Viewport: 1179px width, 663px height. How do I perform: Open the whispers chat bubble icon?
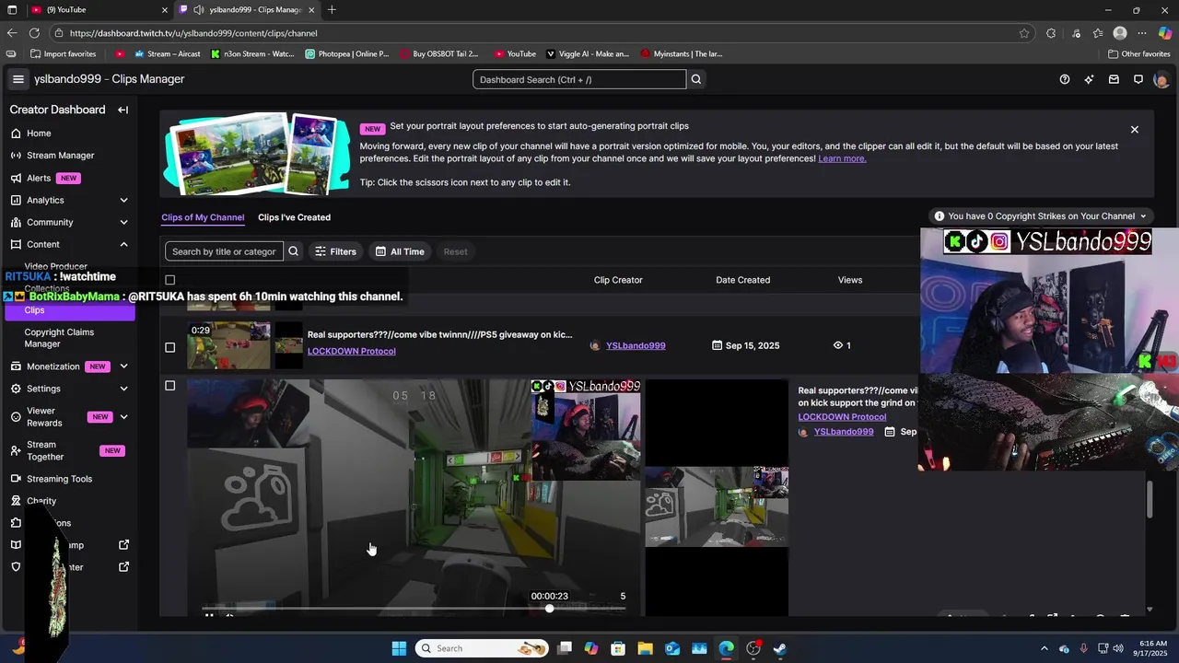click(x=1138, y=79)
